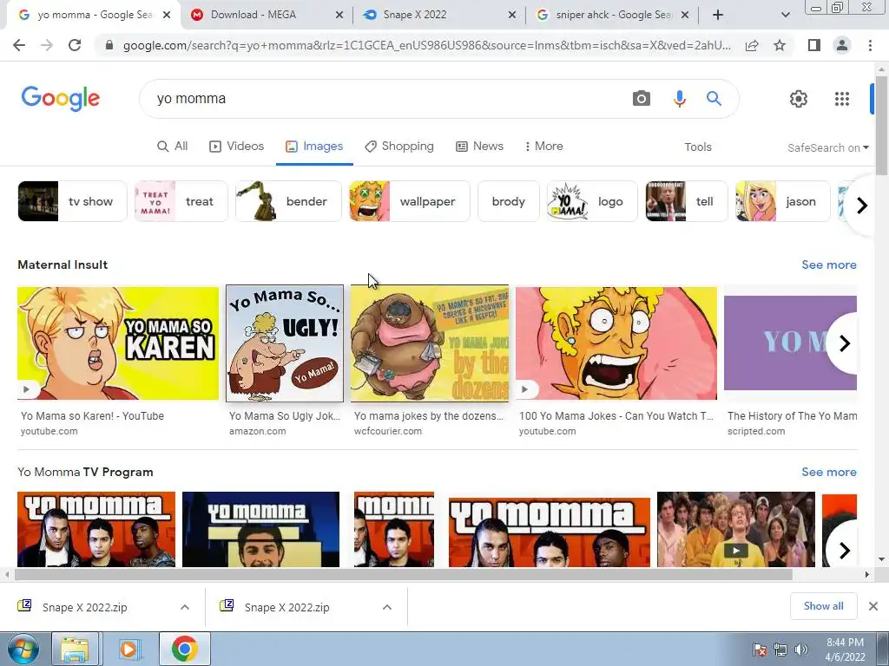Show next Yo Momma TV Program images arrow
The image size is (889, 666).
coord(844,550)
